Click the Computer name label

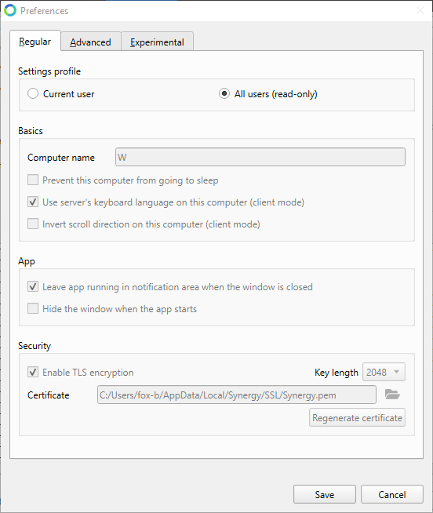pos(61,158)
